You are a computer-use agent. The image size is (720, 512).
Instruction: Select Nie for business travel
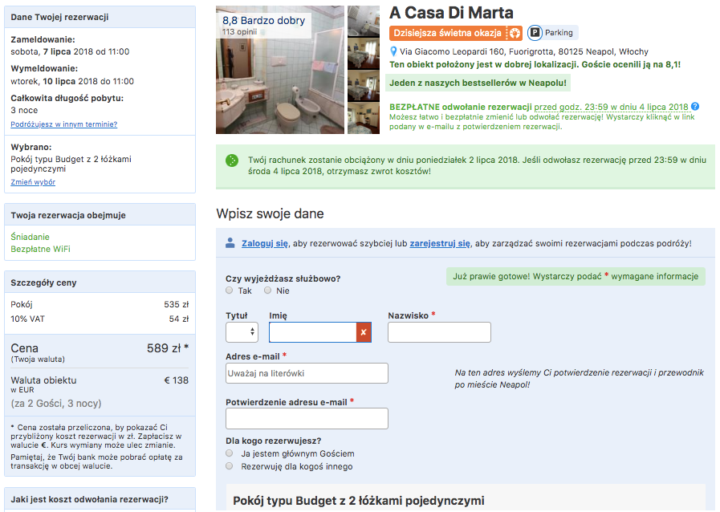267,291
